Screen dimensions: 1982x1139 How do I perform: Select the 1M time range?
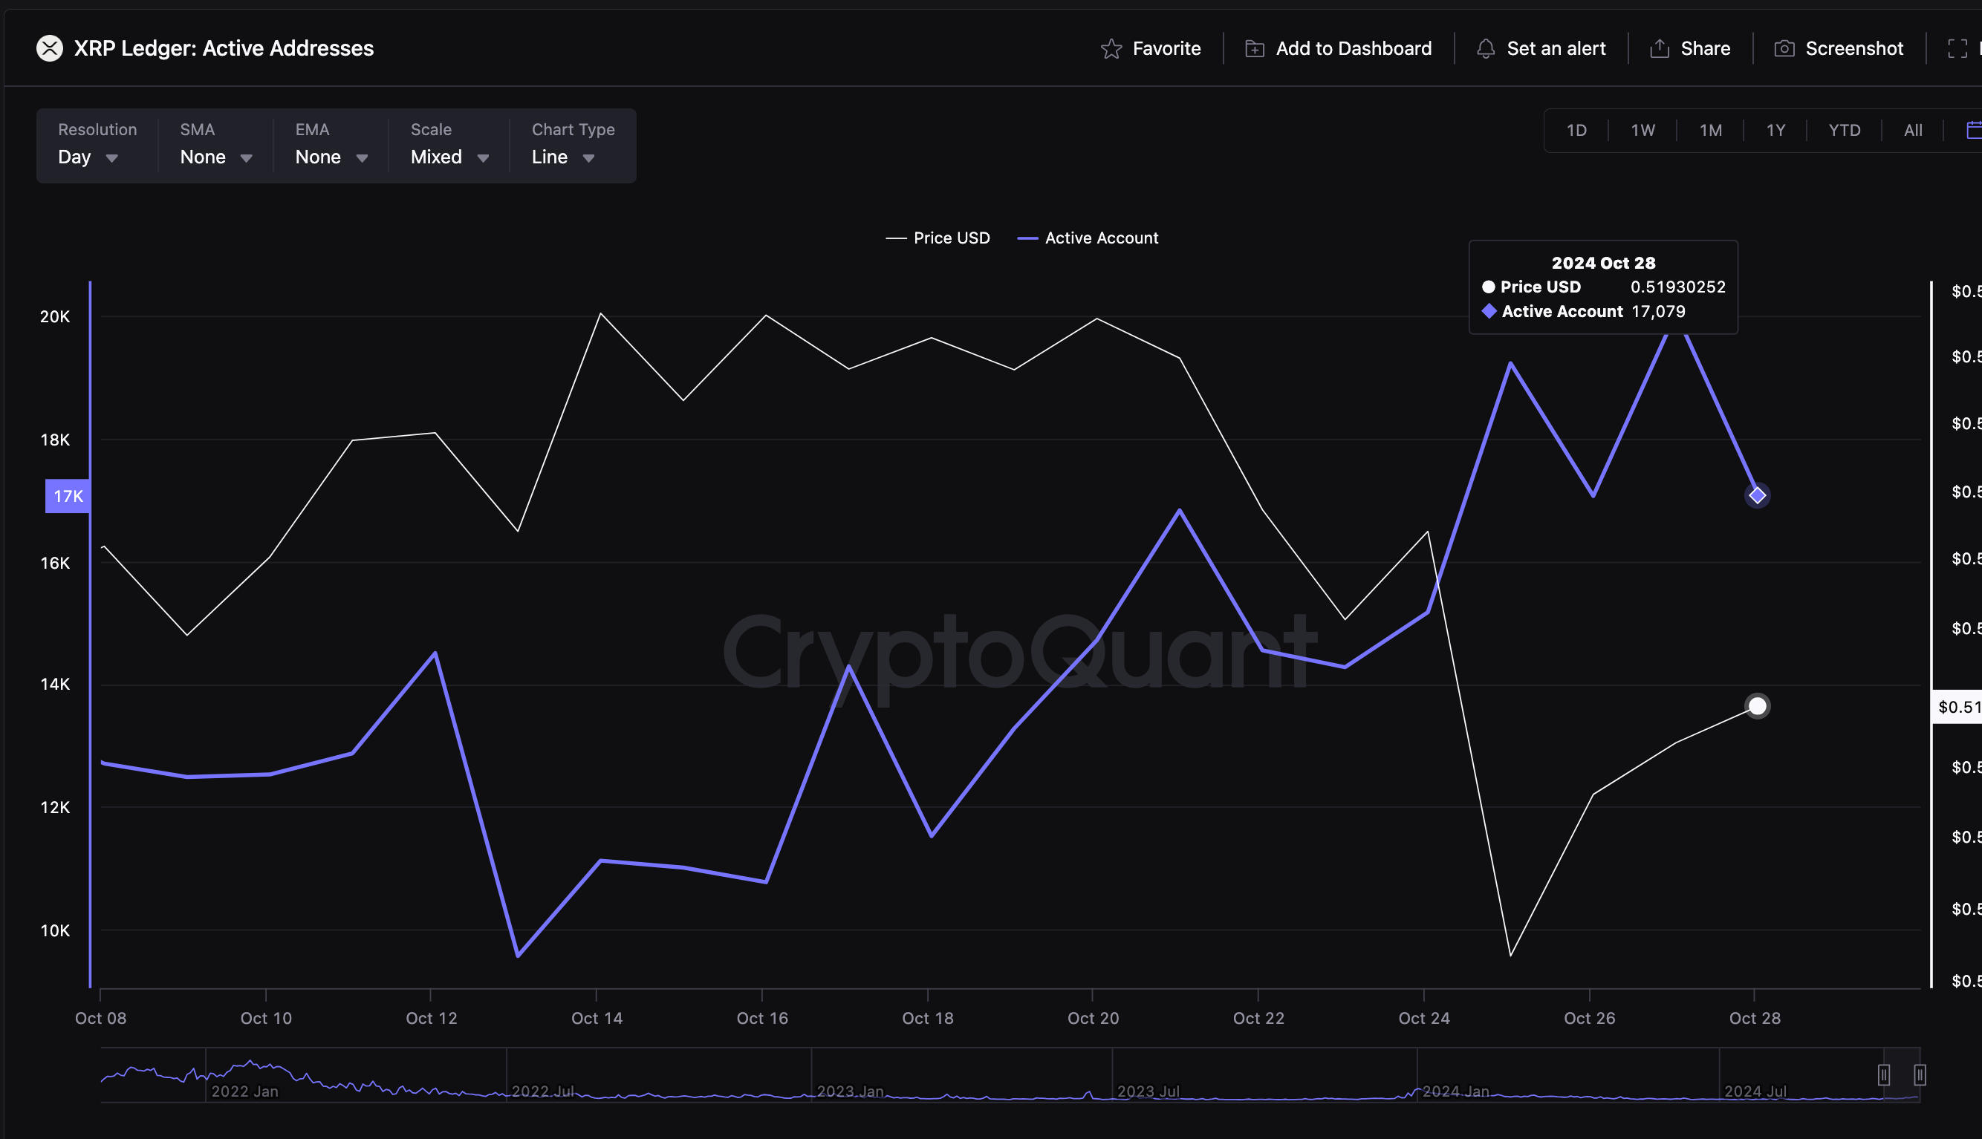pos(1711,131)
